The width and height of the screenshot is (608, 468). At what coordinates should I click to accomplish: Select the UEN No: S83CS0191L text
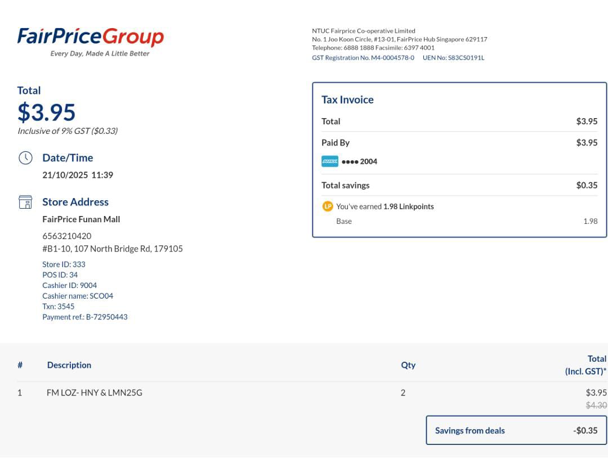tap(453, 58)
